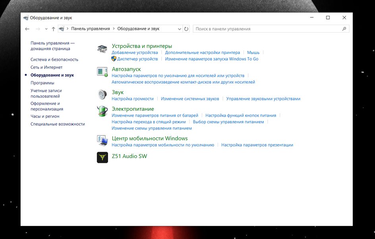375x239 pixels.
Task: Maximize the Оборудование и звук window
Action: pos(328,18)
